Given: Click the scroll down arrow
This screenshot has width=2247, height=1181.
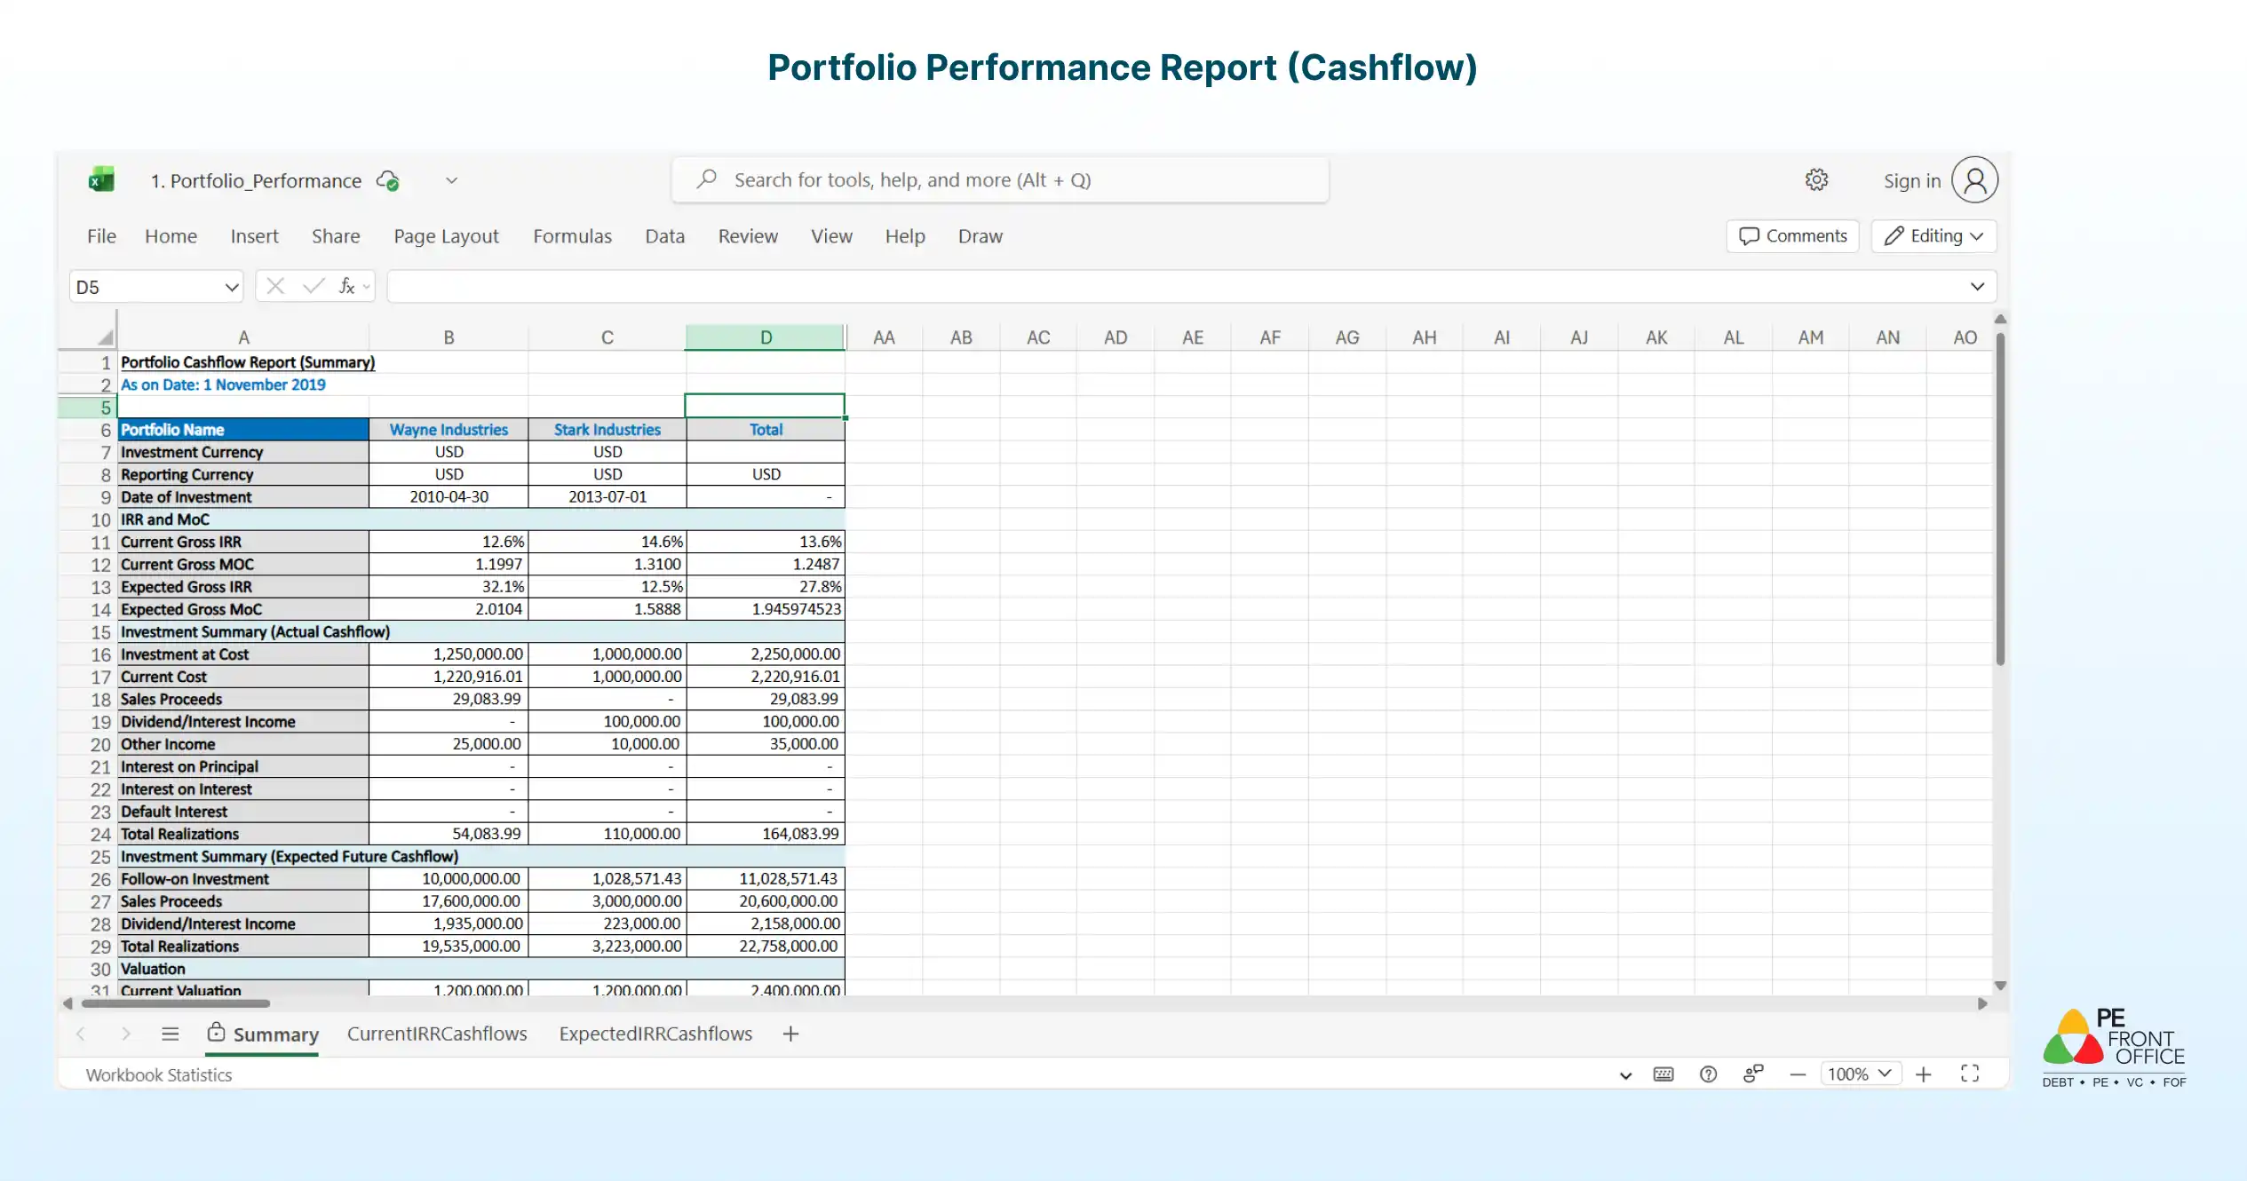Looking at the screenshot, I should 2000,986.
